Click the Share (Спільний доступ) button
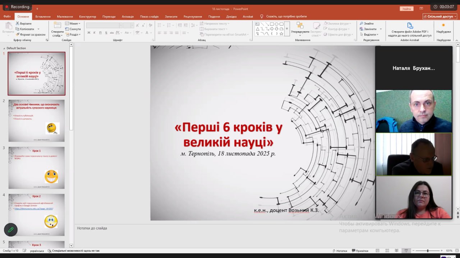Screen dimensions: 460x258 (x=440, y=17)
